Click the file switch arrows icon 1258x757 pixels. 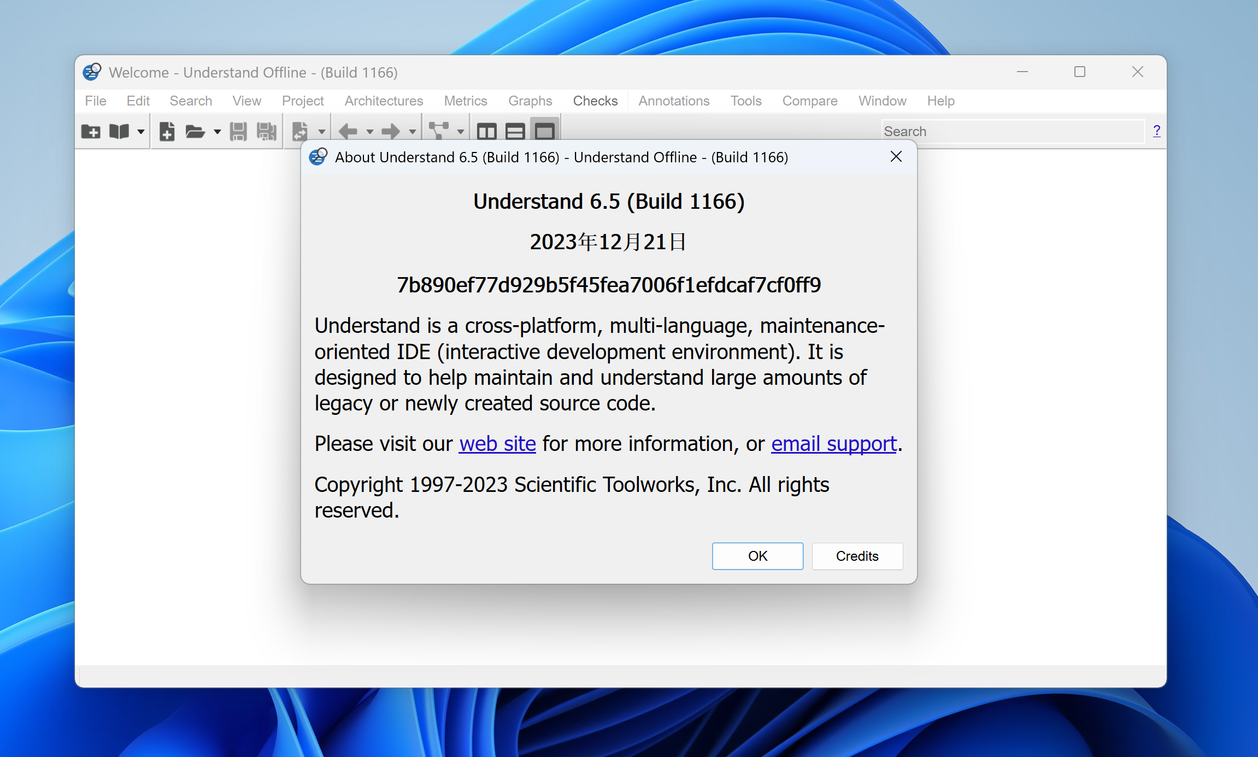click(300, 131)
